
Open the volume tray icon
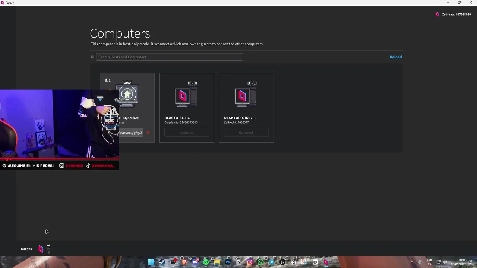click(x=445, y=262)
